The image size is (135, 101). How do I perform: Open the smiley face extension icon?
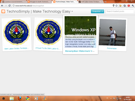(x=120, y=6)
